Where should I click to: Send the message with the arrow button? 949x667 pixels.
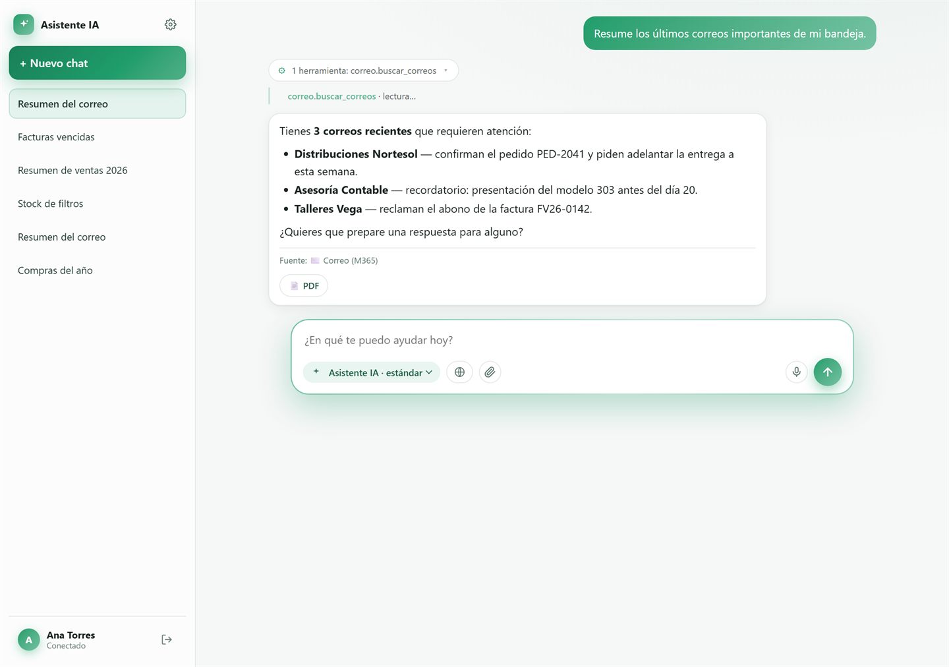click(x=828, y=372)
